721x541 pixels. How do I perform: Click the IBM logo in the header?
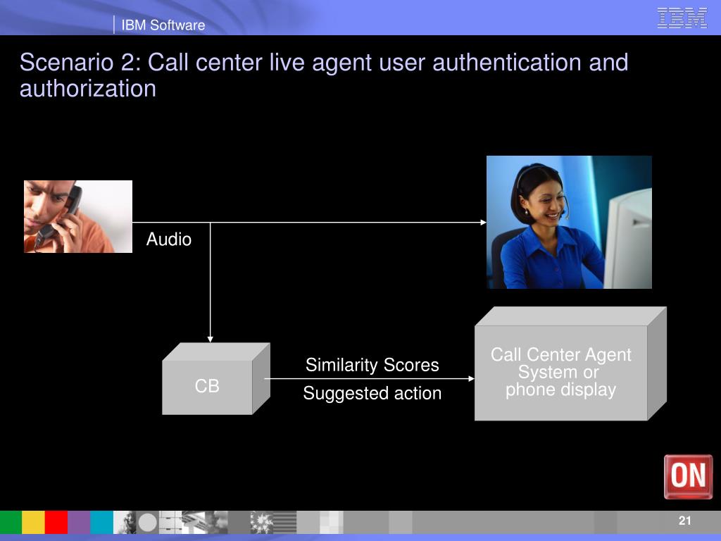682,18
